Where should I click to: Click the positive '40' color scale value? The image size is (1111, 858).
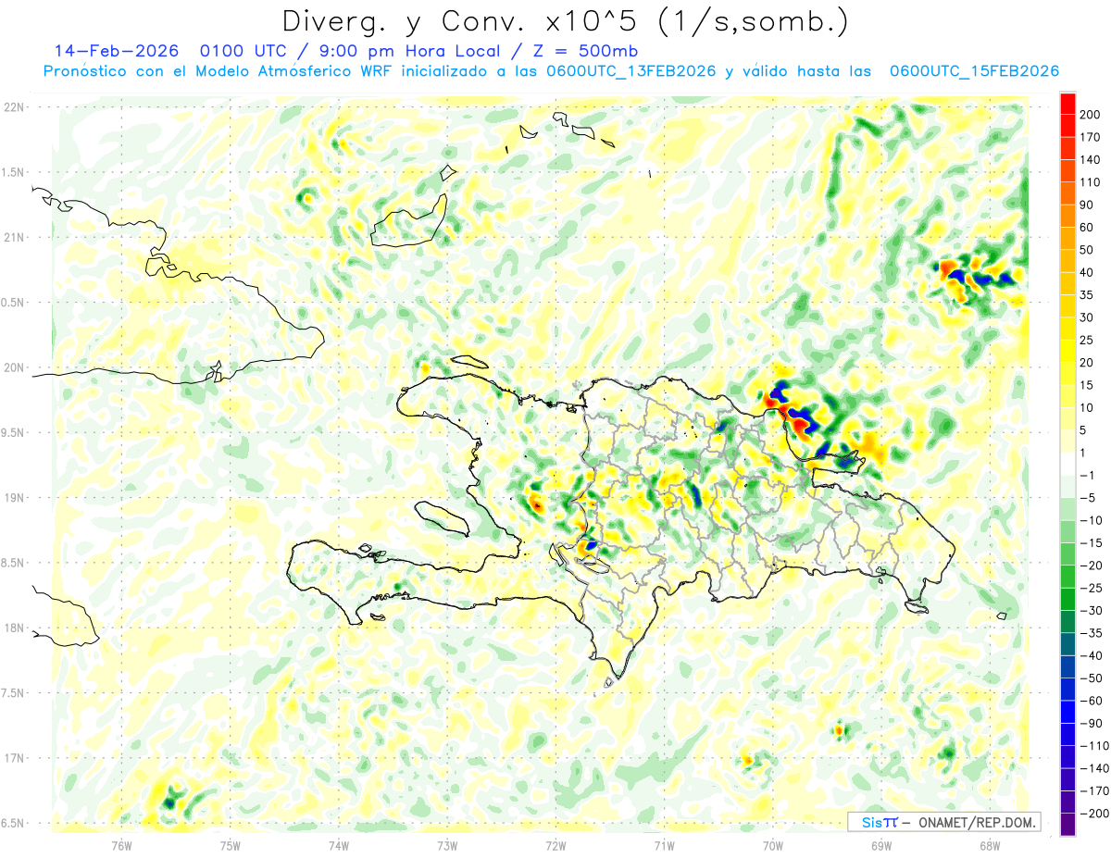tap(1087, 272)
